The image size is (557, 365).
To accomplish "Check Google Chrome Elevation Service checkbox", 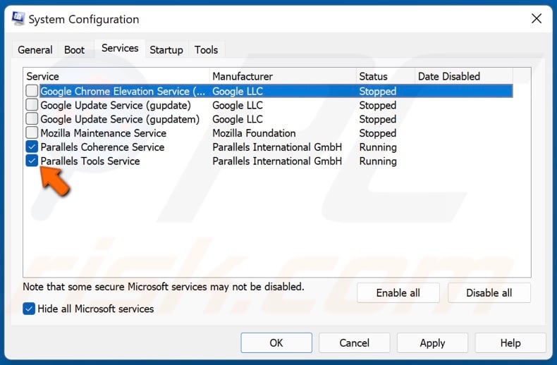I will pos(32,91).
